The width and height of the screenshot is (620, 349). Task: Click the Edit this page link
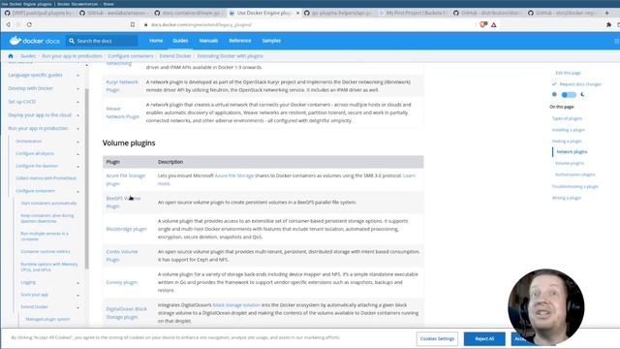568,73
